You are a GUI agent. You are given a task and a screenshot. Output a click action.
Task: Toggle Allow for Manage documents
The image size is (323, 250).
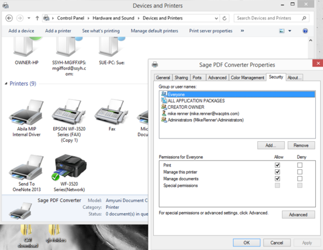(x=277, y=179)
